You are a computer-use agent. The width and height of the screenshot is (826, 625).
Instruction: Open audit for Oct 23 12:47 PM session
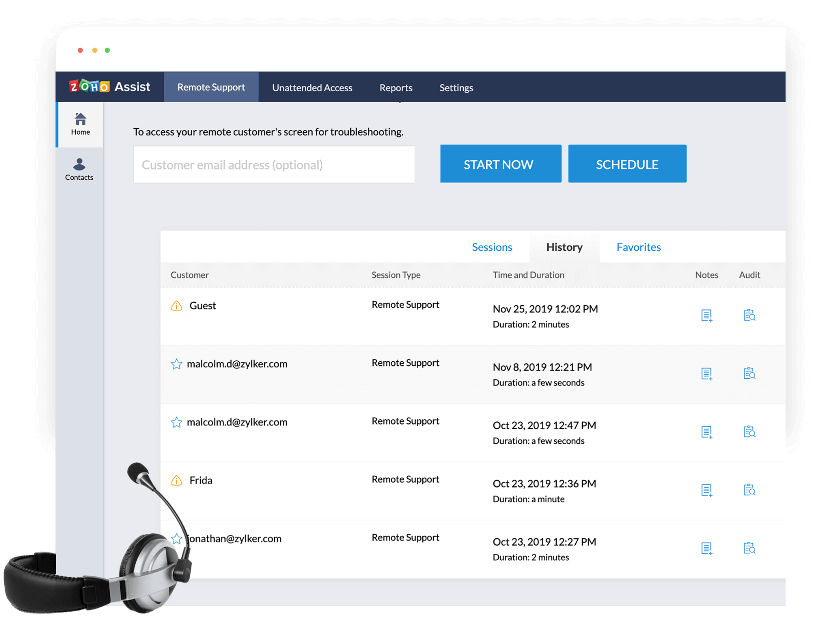click(x=749, y=432)
